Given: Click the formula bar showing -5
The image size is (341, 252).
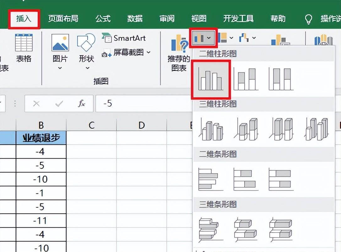Looking at the screenshot, I should point(143,104).
